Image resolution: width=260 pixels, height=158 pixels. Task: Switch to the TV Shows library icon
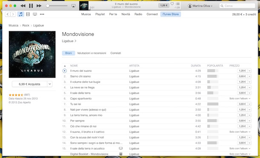click(35, 14)
